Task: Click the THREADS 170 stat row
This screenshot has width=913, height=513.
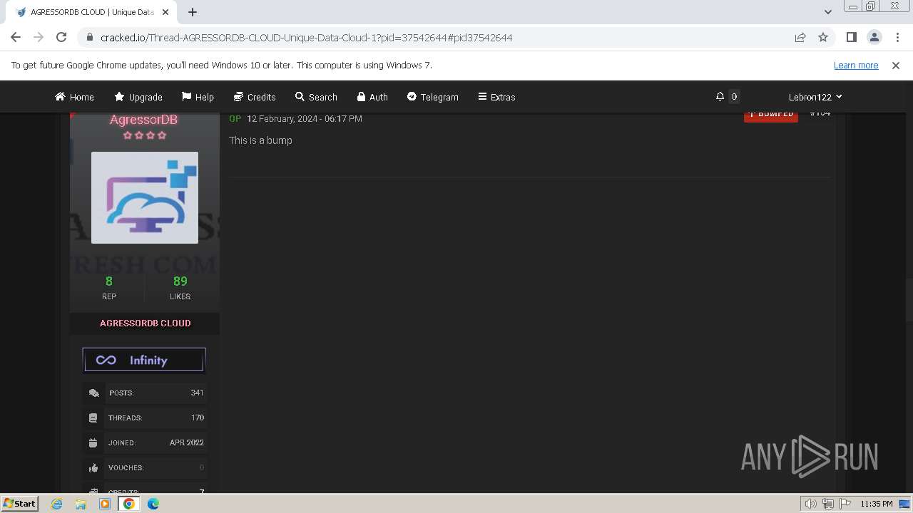Action: 145,418
